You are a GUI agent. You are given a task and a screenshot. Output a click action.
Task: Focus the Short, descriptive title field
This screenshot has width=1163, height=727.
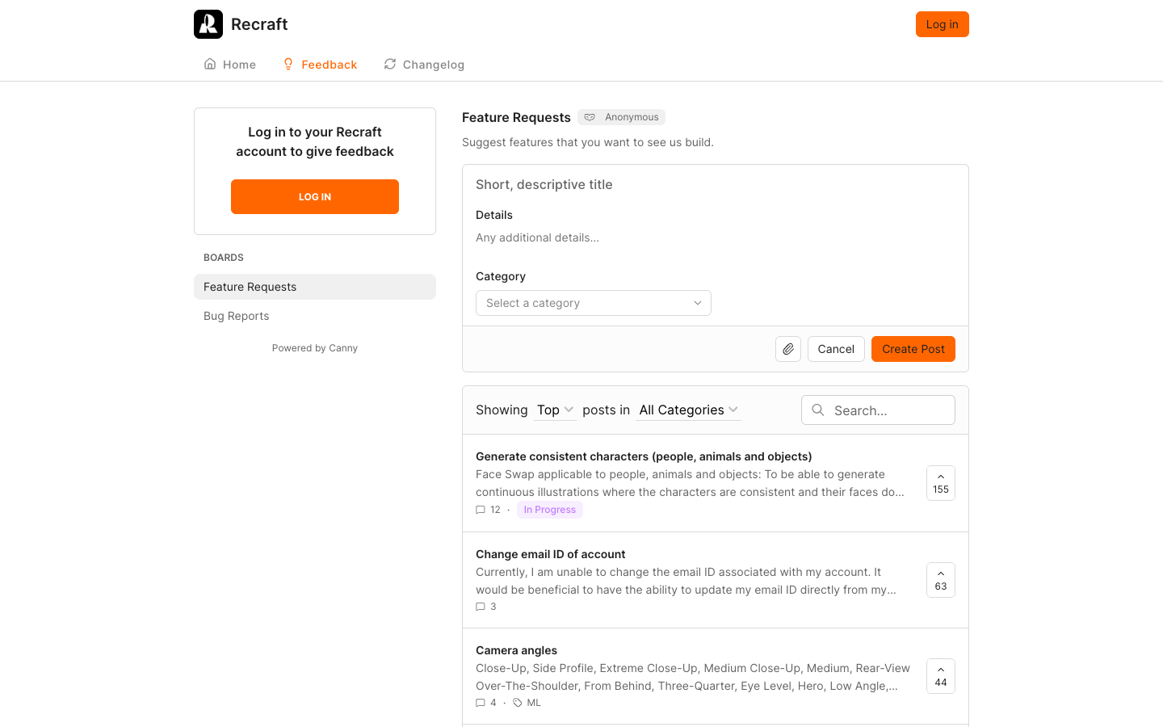pos(716,185)
